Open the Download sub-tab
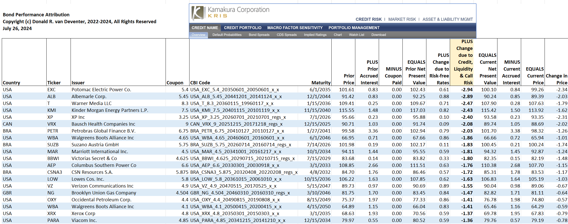The image size is (568, 224). [x=378, y=35]
